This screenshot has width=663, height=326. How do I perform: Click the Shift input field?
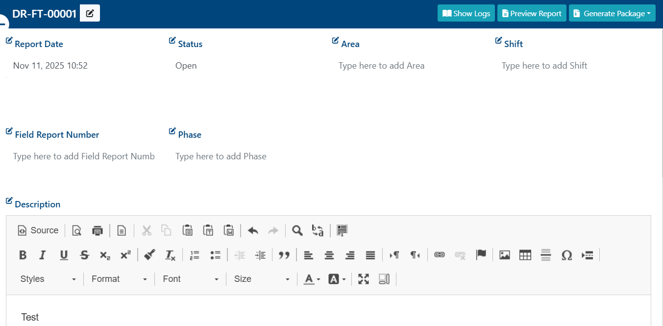572,66
